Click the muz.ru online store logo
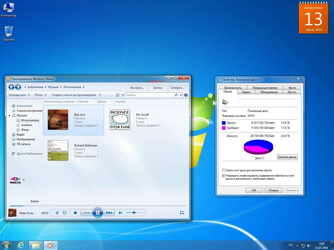 [15, 180]
